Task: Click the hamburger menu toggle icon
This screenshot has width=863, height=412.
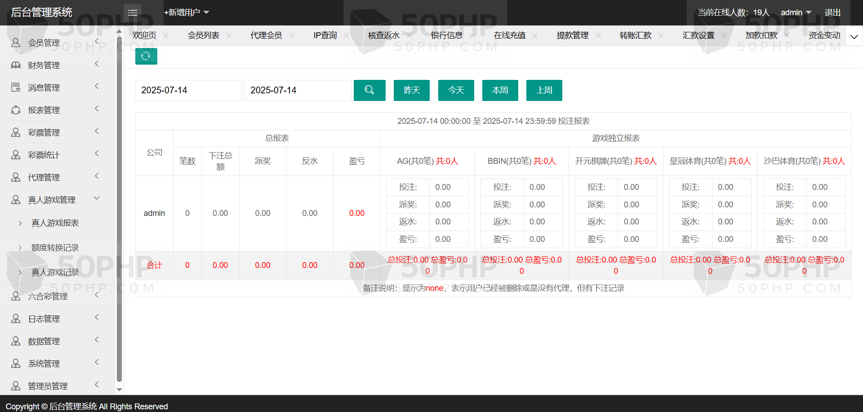Action: (133, 13)
